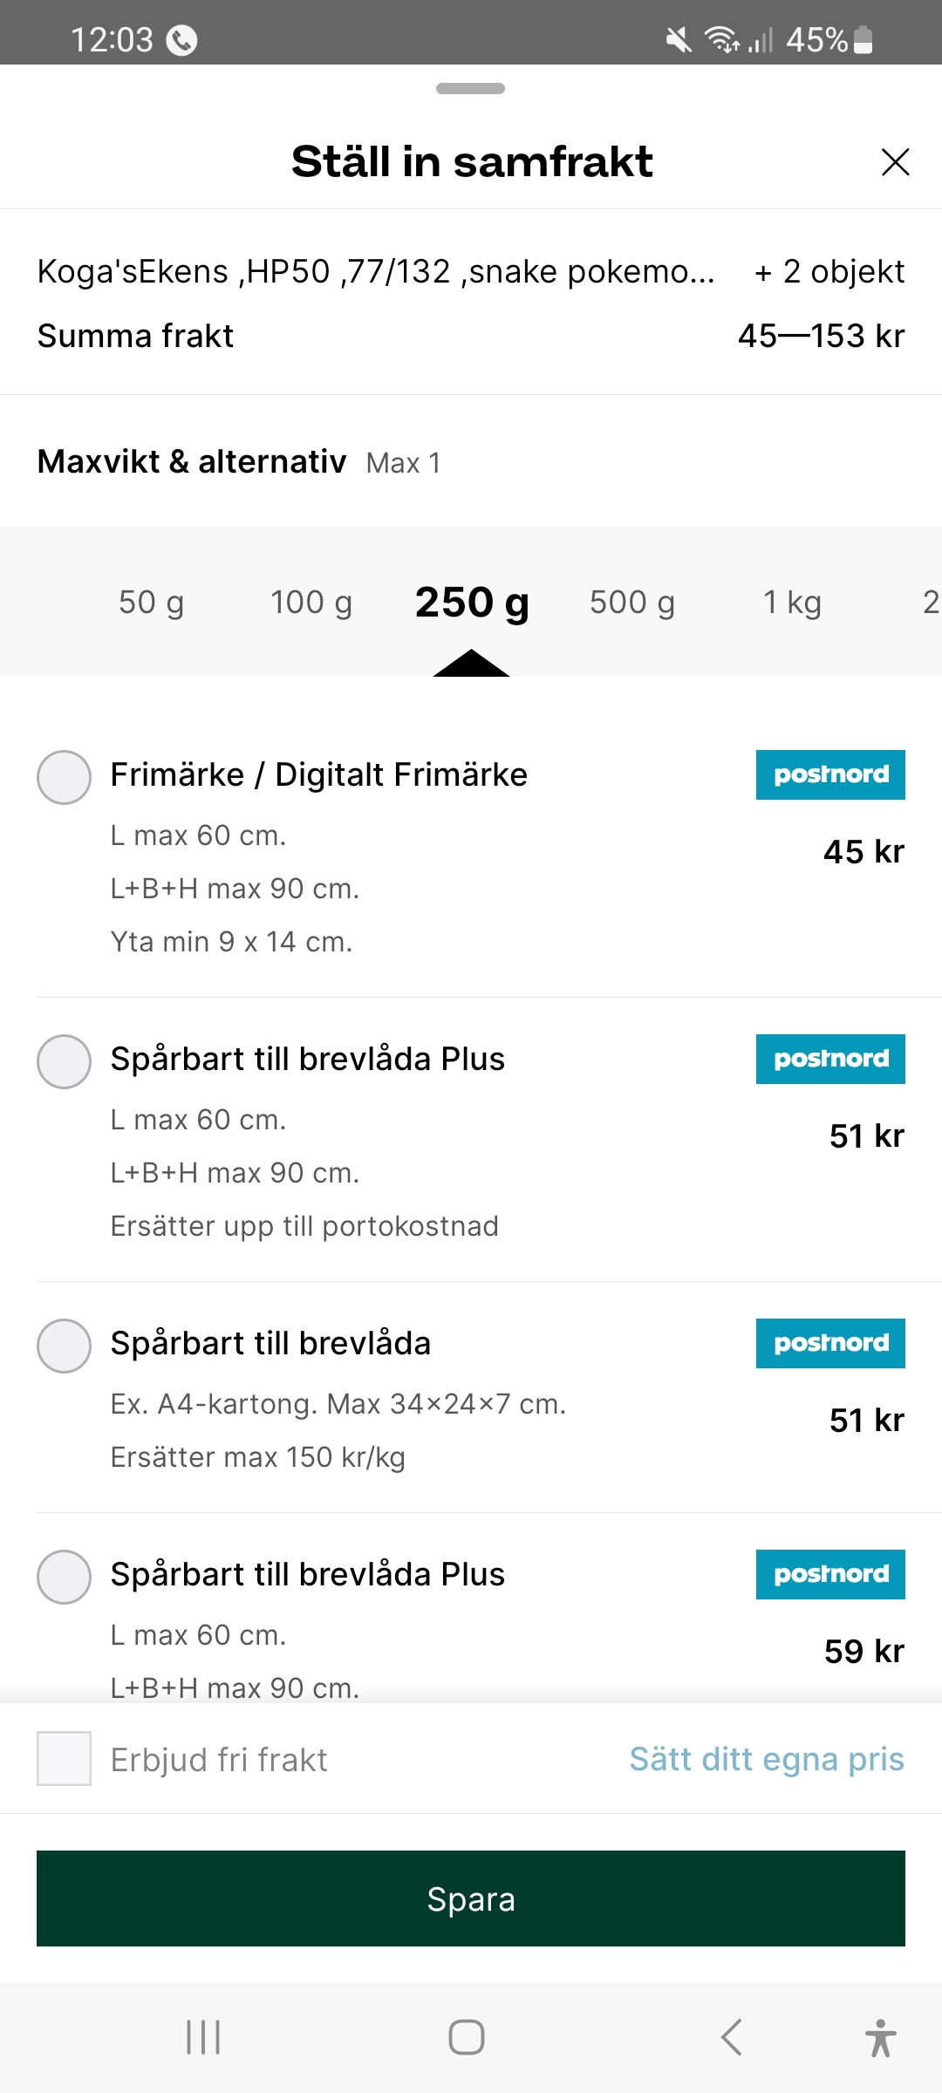942x2093 pixels.
Task: Open the accessibility shortcut icon
Action: tap(880, 2037)
